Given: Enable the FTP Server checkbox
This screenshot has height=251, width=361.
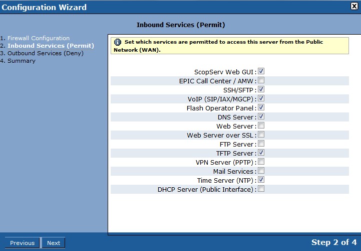Looking at the screenshot, I should pyautogui.click(x=261, y=144).
